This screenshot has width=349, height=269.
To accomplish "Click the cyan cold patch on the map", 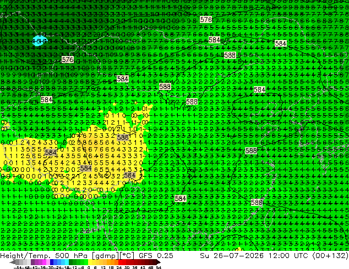I will tap(40, 41).
